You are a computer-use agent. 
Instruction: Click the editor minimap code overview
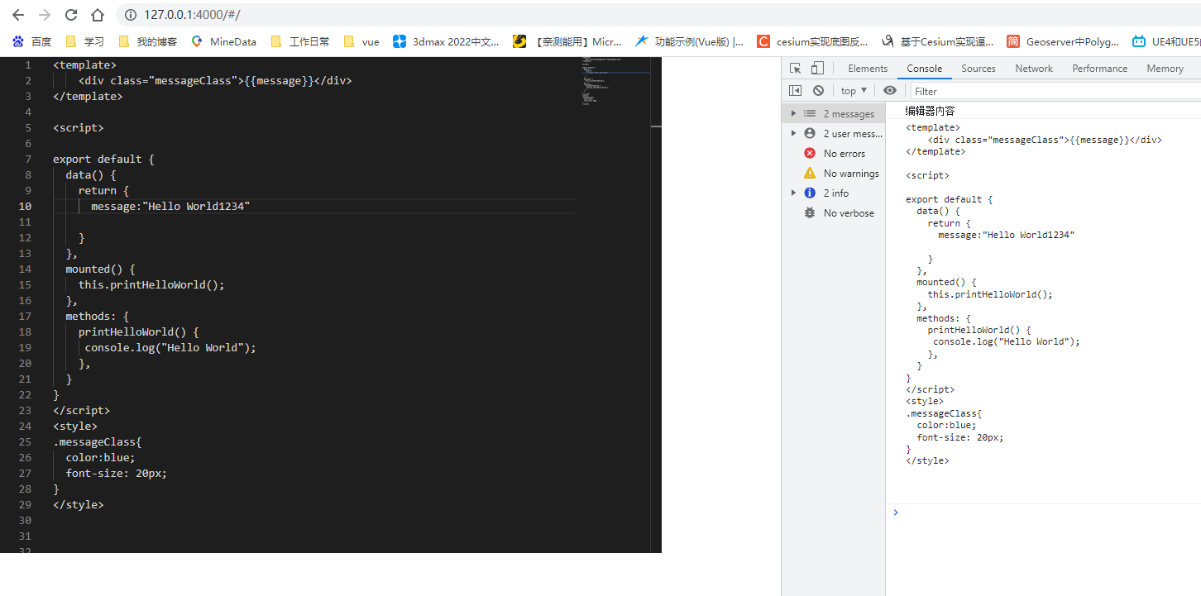(615, 83)
